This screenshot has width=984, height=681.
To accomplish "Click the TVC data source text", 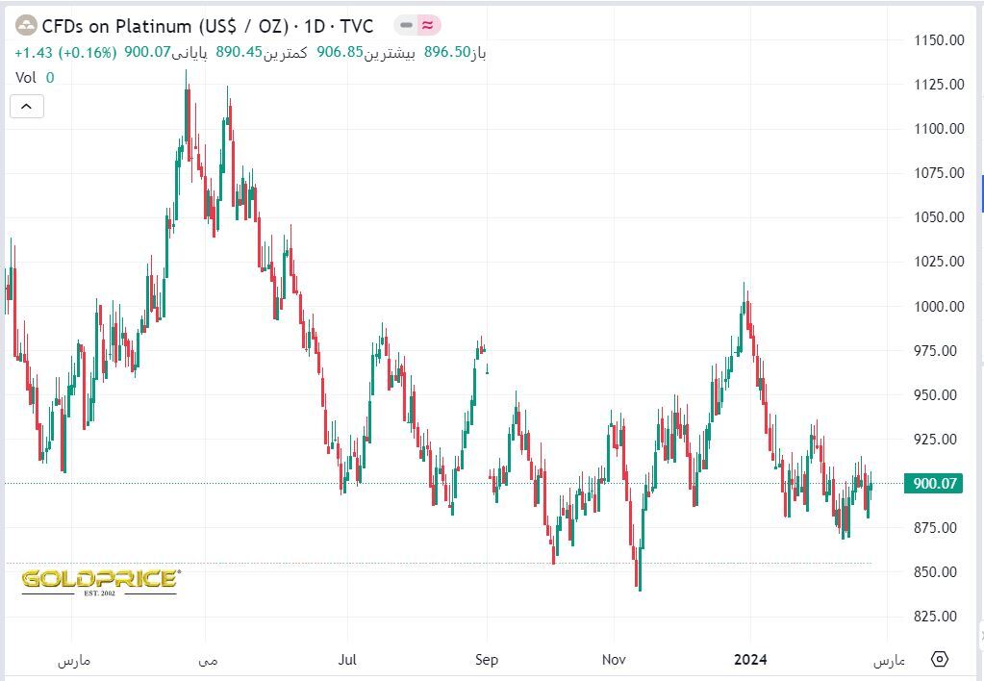I will click(x=357, y=26).
